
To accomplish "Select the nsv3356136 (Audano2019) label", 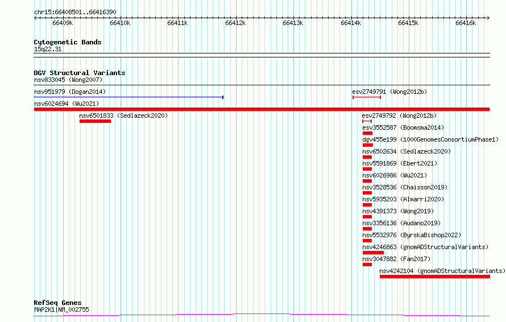I will click(x=401, y=223).
